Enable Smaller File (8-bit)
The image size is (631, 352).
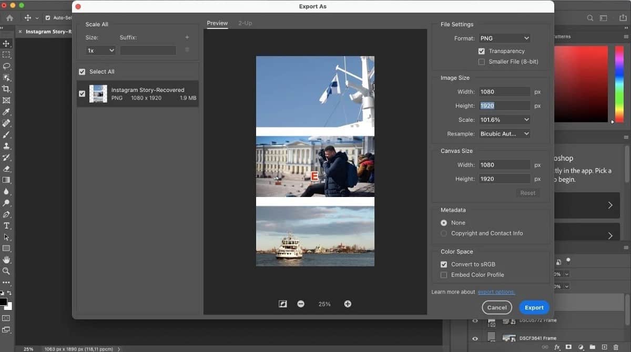click(x=482, y=61)
